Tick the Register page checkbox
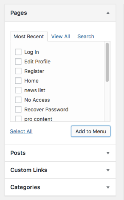The width and height of the screenshot is (124, 200). [x=18, y=71]
